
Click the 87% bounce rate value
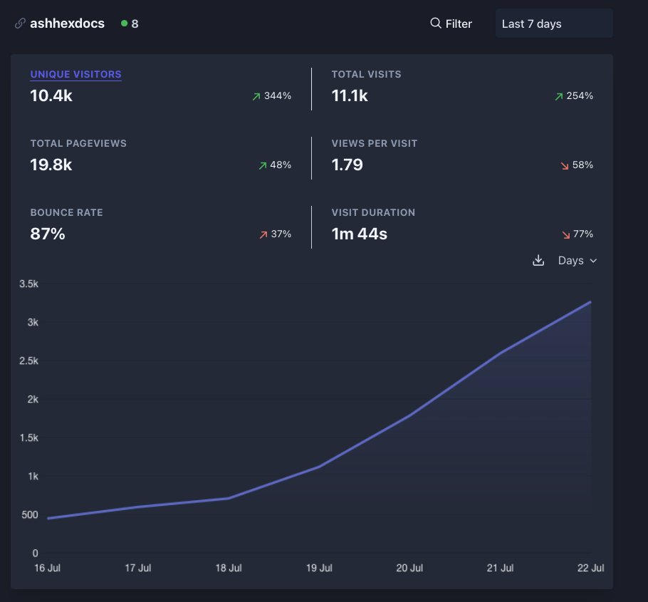(48, 234)
